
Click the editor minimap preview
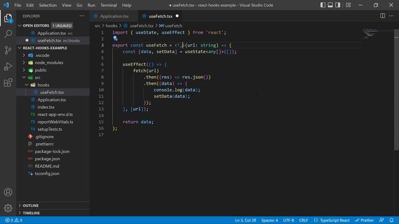point(378,34)
